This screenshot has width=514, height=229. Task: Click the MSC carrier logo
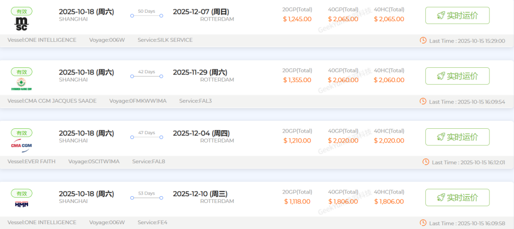point(21,24)
